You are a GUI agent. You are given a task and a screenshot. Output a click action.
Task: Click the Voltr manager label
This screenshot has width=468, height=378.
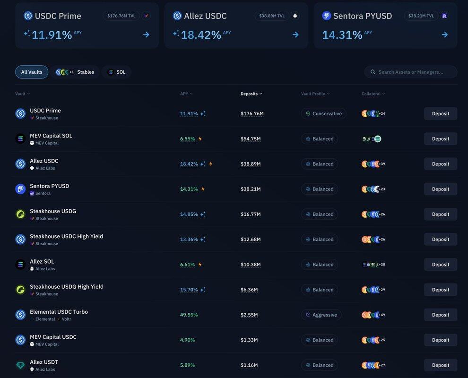[x=66, y=319]
